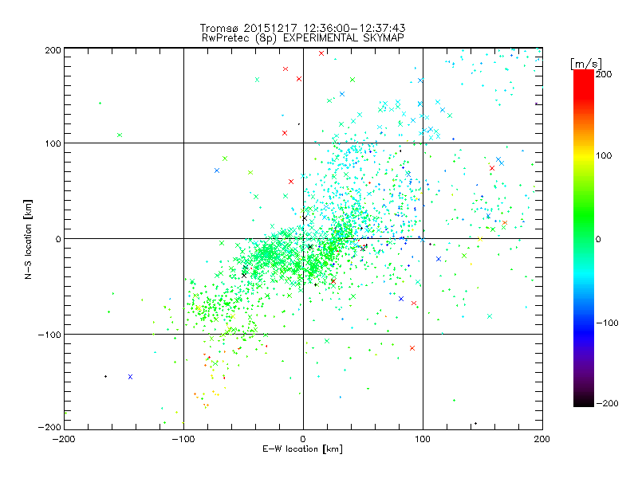Click the plot title 'Tromsø 20151217 12:36:00-12:37:43'

tap(302, 28)
